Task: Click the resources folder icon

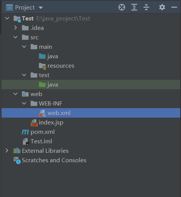Action: [x=42, y=66]
